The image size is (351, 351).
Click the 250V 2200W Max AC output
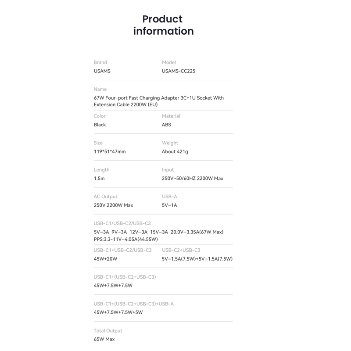tap(113, 205)
